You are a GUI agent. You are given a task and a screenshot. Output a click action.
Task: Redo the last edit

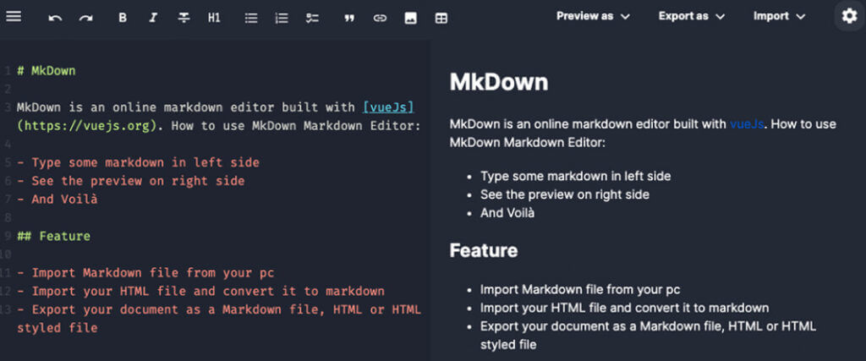click(x=85, y=19)
